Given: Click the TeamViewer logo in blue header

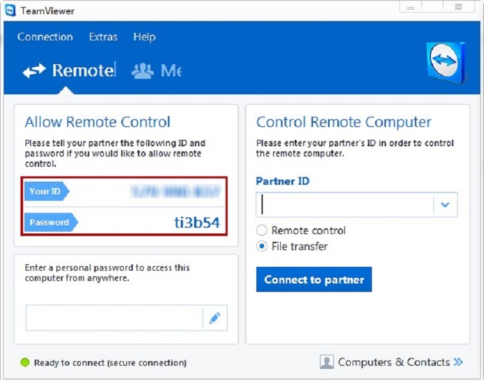Looking at the screenshot, I should click(446, 63).
